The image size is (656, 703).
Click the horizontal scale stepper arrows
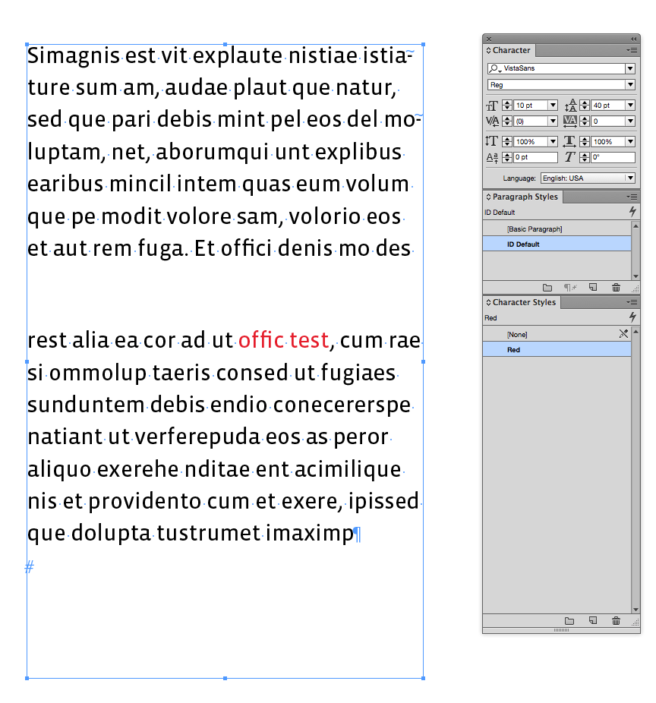coord(585,142)
